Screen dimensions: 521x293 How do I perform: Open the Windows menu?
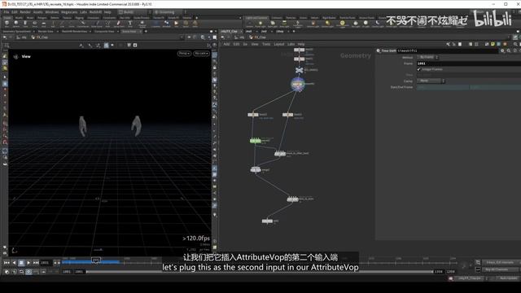pos(52,12)
